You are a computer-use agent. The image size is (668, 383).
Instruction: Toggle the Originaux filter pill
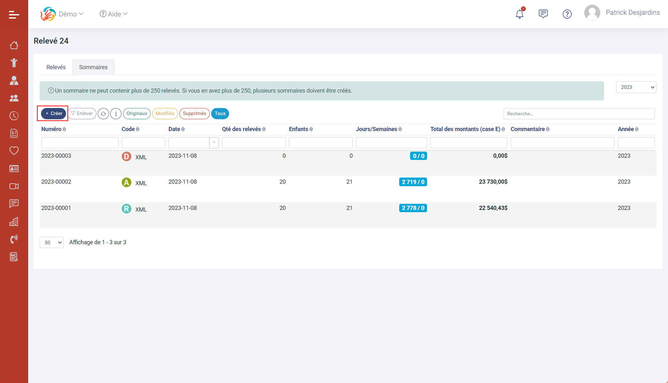pos(136,113)
